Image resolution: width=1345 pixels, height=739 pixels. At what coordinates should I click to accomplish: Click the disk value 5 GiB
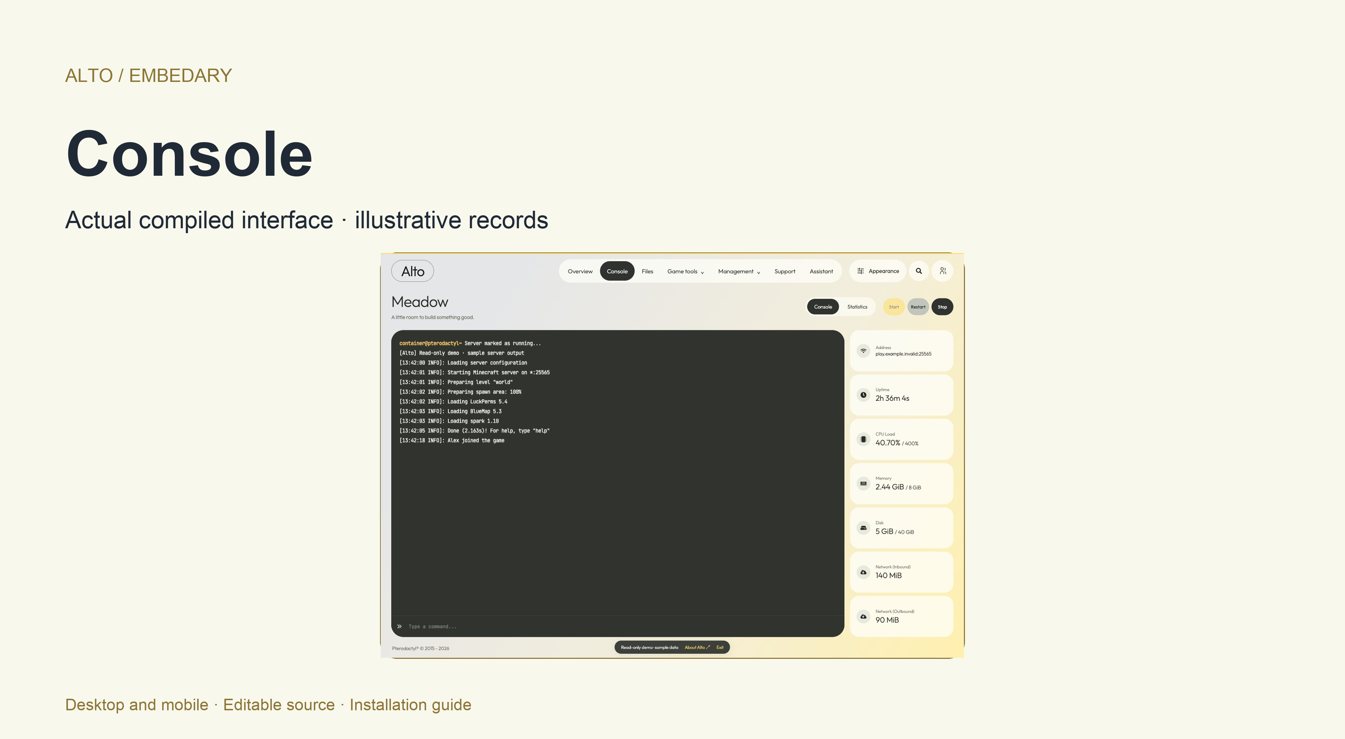(884, 531)
